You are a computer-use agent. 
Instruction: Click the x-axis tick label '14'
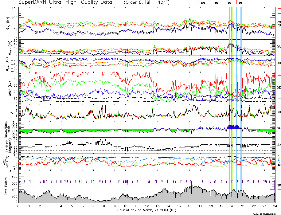point(168,206)
